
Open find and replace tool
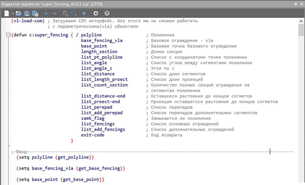74,13
